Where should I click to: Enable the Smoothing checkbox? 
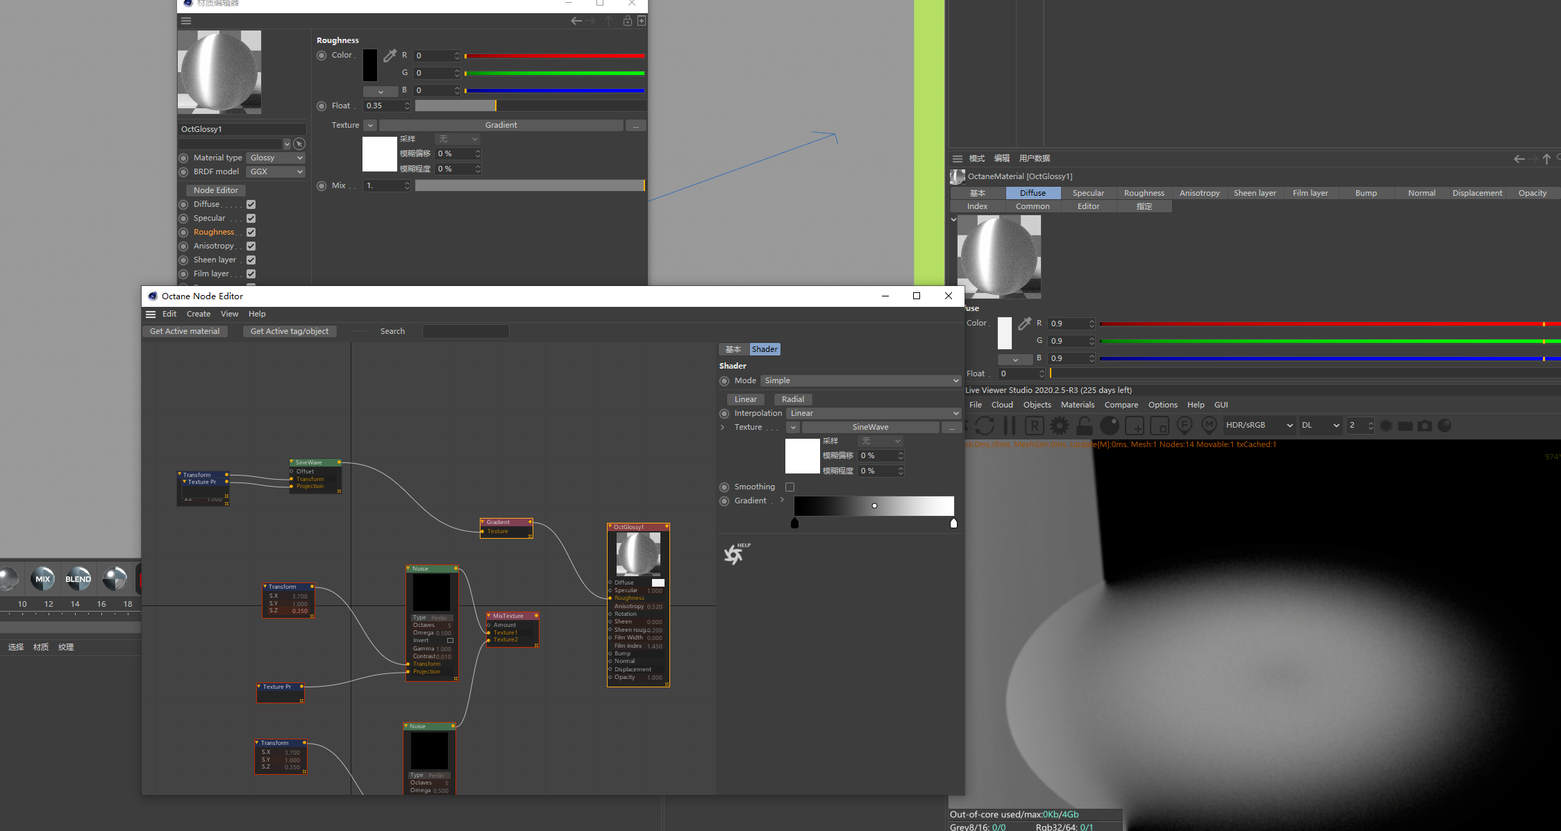[x=790, y=487]
